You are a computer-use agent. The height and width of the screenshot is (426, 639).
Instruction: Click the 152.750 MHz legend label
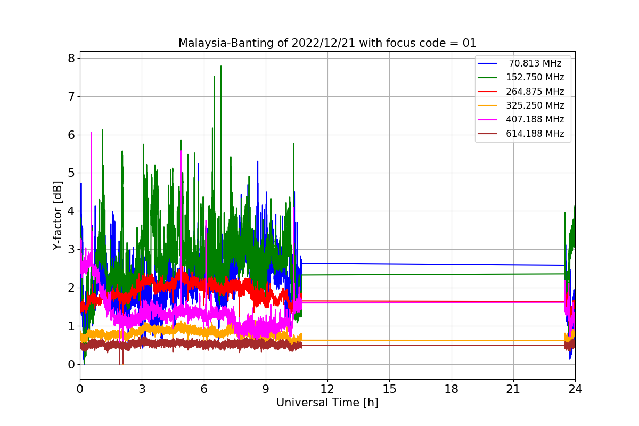(x=535, y=77)
